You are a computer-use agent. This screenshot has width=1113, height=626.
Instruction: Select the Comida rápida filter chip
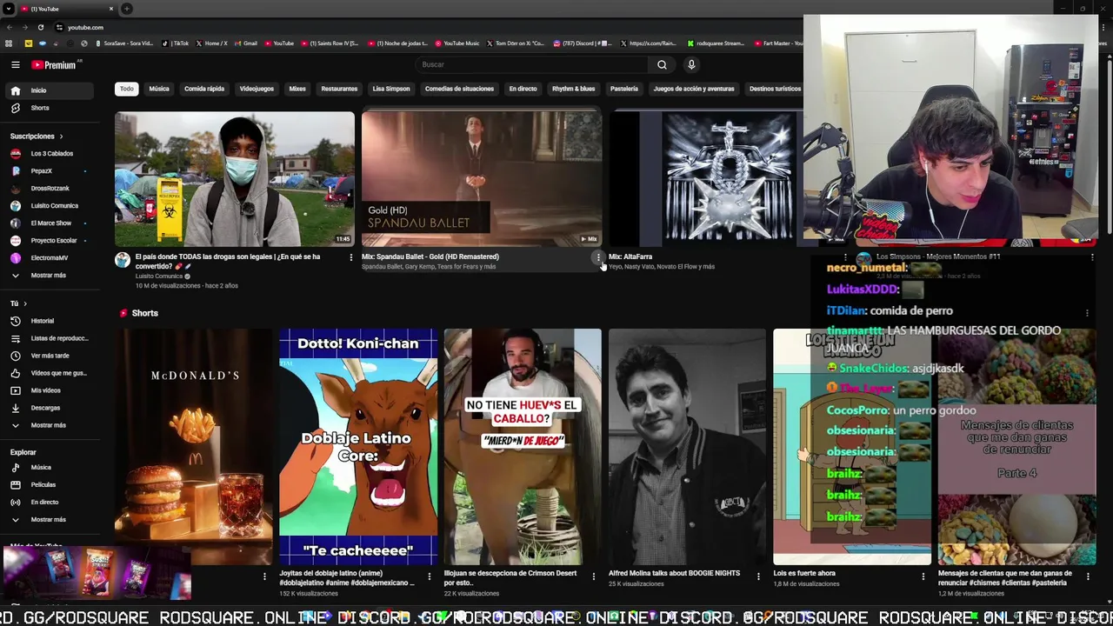click(204, 89)
